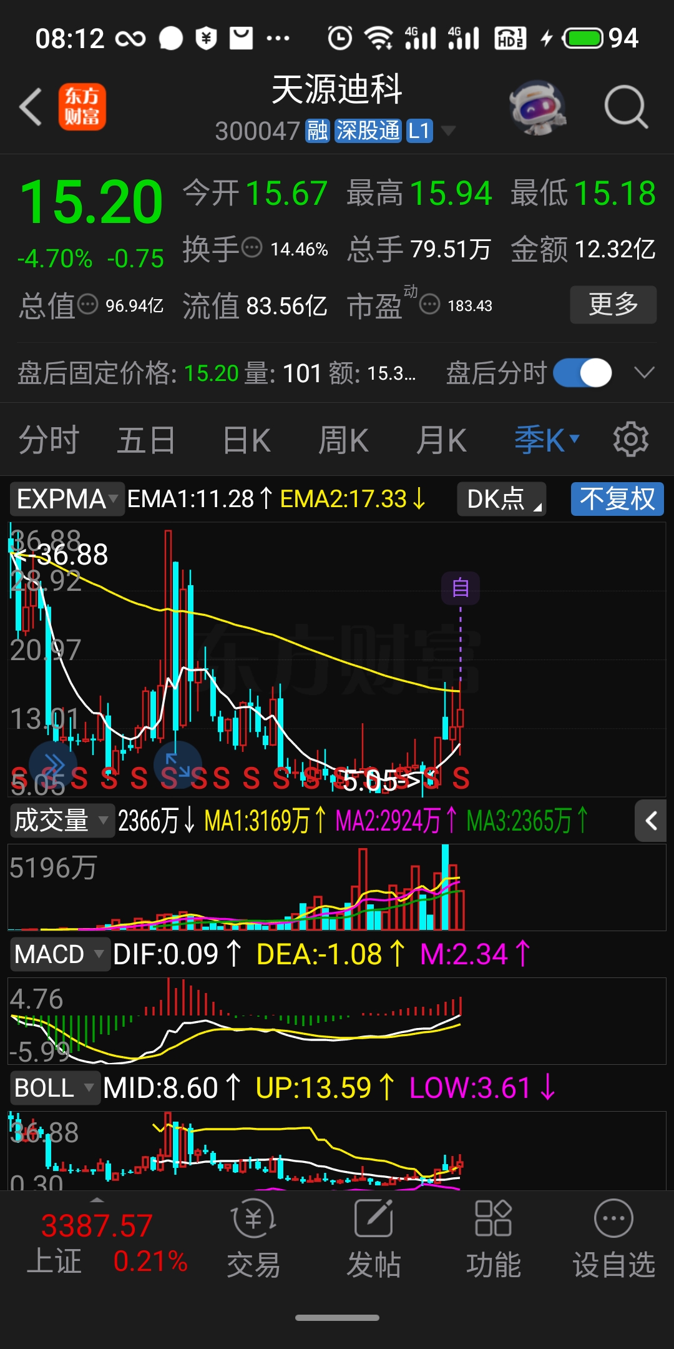
Task: Tap the L1 level badge
Action: [x=419, y=131]
